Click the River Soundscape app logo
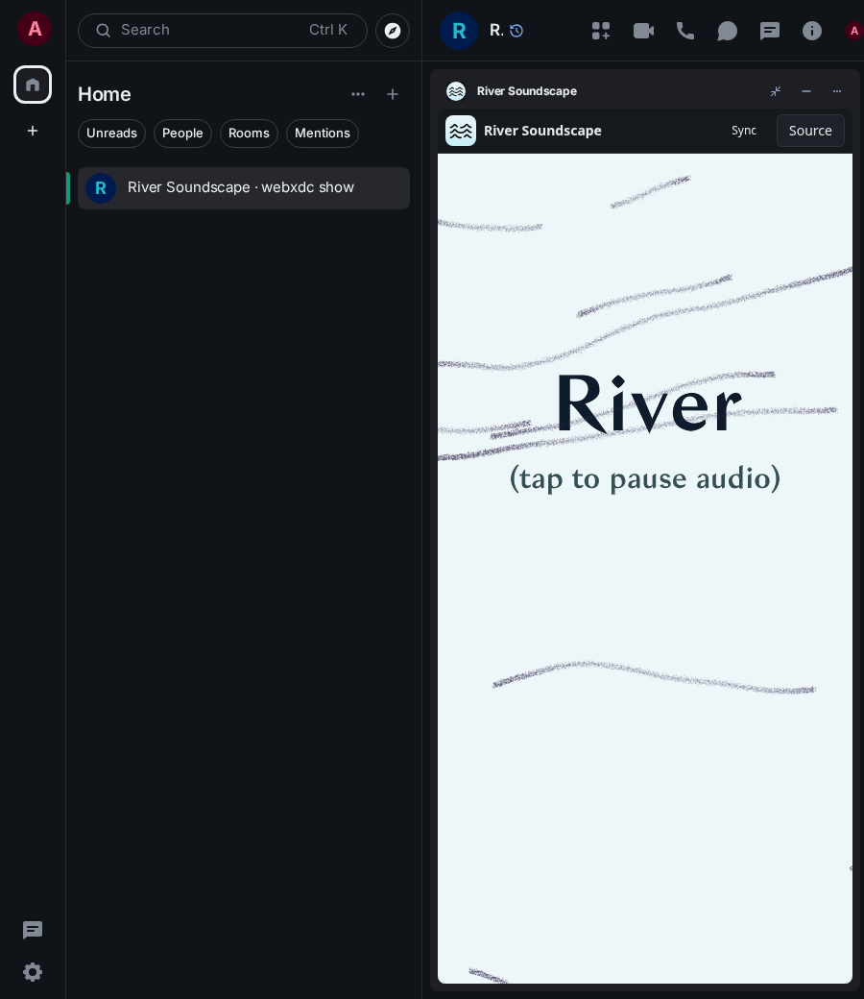Screen dimensions: 864x999 tap(461, 131)
